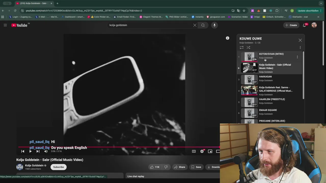This screenshot has width=326, height=183.
Task: Select HAKKASAN in the playlist
Action: point(270,80)
